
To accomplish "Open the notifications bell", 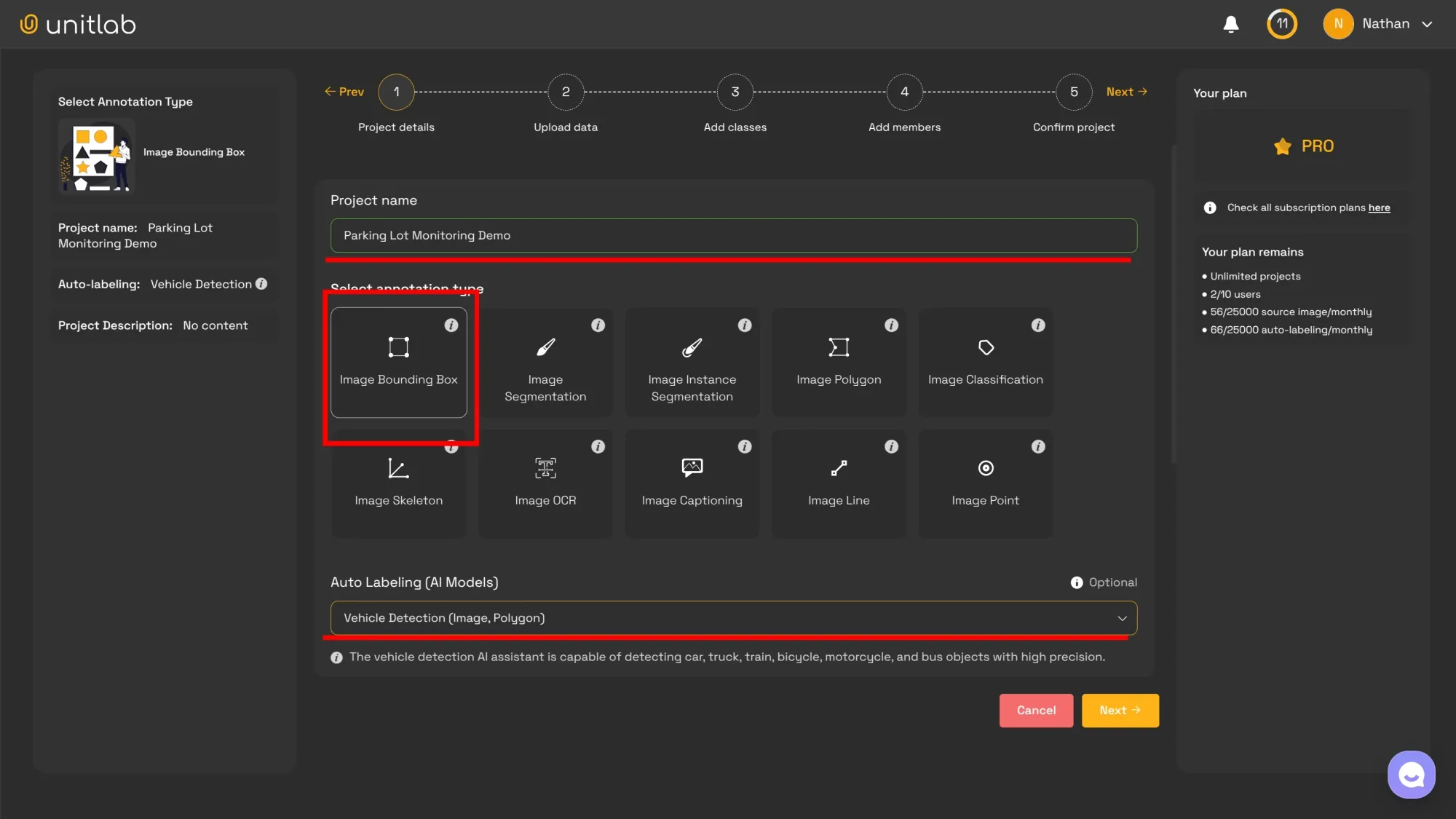I will pos(1230,23).
